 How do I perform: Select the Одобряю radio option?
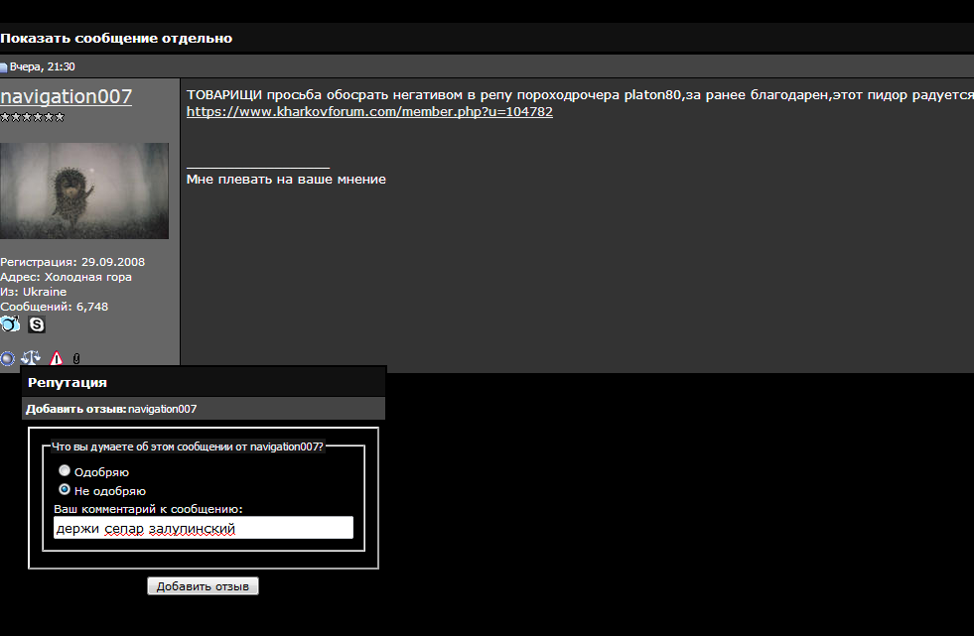tap(64, 471)
